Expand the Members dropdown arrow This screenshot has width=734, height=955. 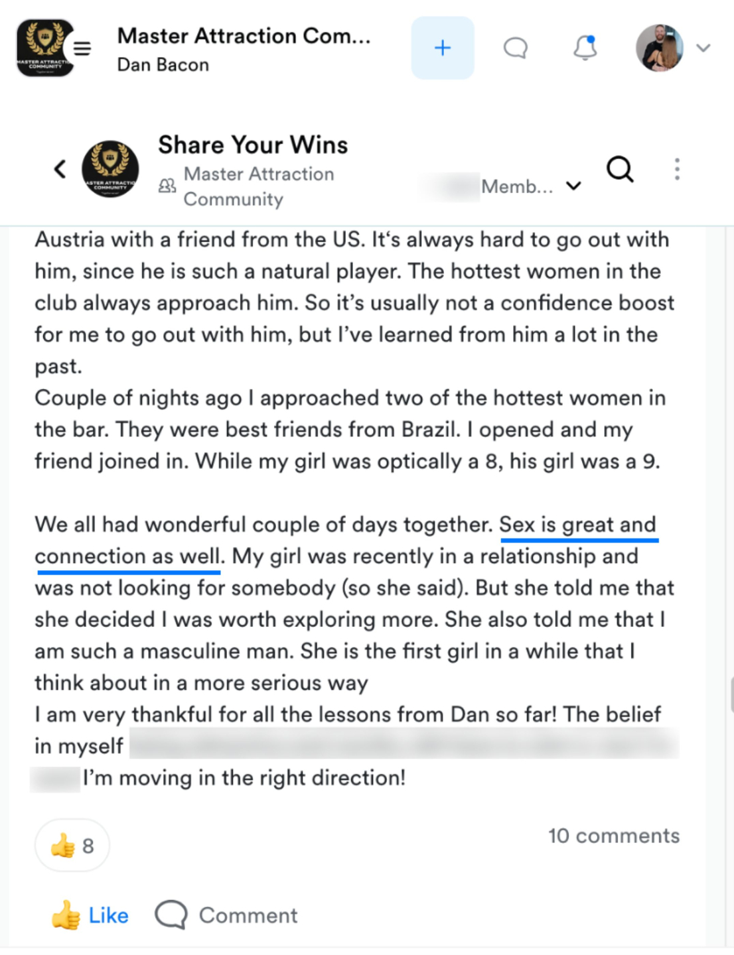574,186
